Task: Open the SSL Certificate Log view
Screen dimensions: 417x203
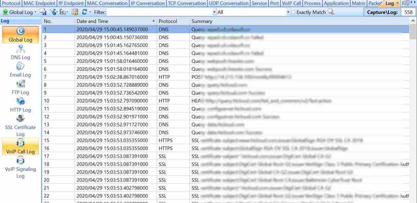Action: [x=20, y=126]
